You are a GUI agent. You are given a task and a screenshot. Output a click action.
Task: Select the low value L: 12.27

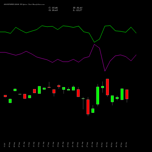tap(78, 10)
